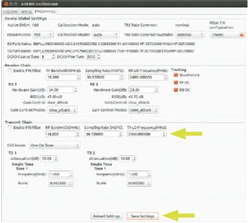Open RX 1 Gain Control Modes dropdown
This screenshot has width=248, height=223.
coord(63,110)
